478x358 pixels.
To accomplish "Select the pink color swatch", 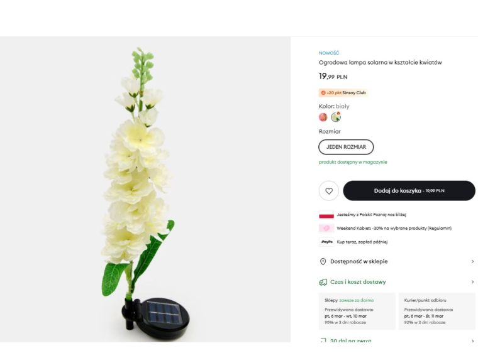I will tap(323, 117).
